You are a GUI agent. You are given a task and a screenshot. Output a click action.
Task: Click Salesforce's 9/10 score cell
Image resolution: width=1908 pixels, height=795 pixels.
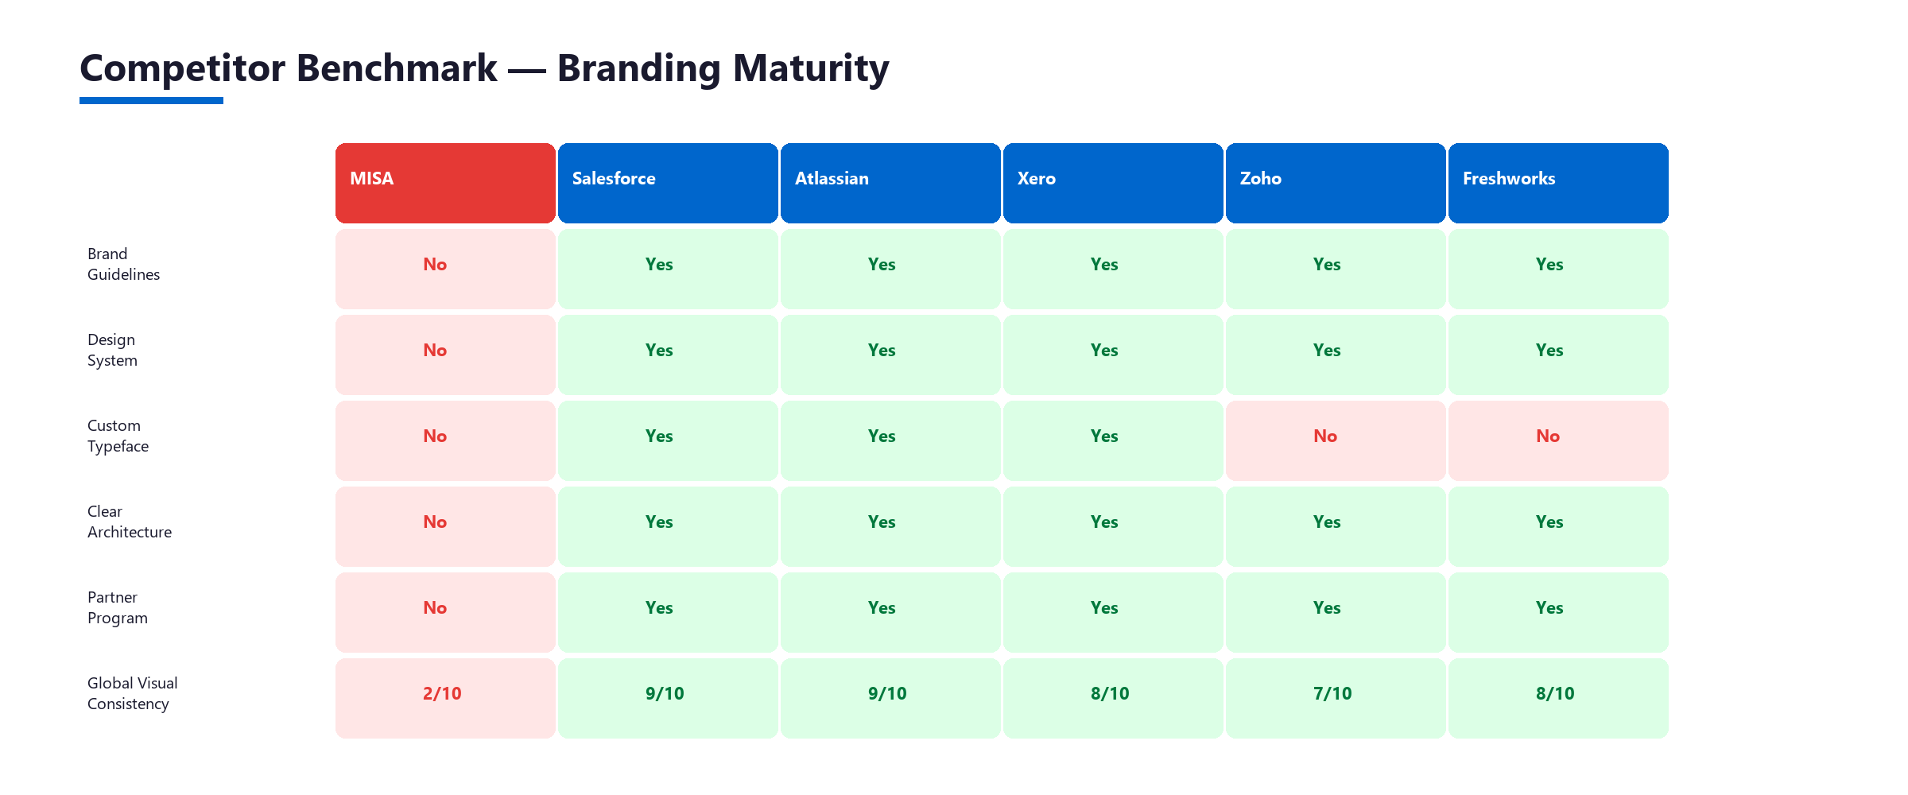pos(666,695)
